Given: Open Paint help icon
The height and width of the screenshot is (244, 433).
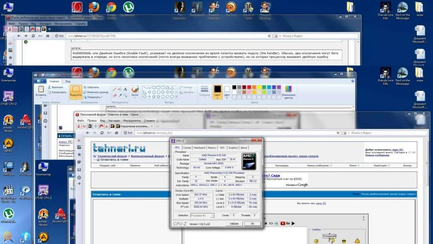Looking at the screenshot, I should click(353, 81).
